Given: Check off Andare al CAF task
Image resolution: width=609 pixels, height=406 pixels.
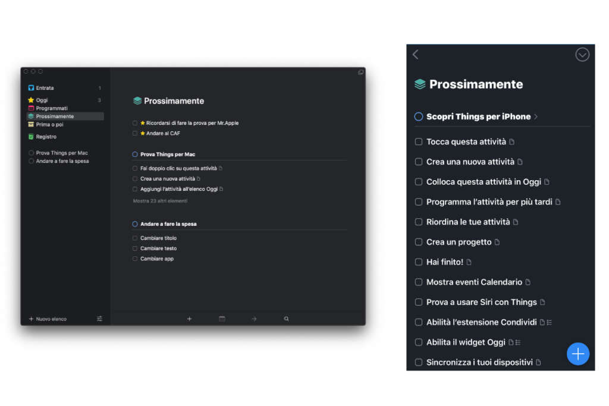Looking at the screenshot, I should [135, 133].
